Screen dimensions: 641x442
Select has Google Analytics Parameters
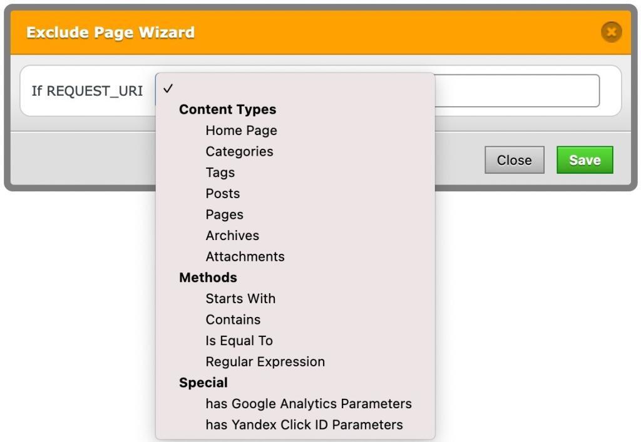[308, 404]
